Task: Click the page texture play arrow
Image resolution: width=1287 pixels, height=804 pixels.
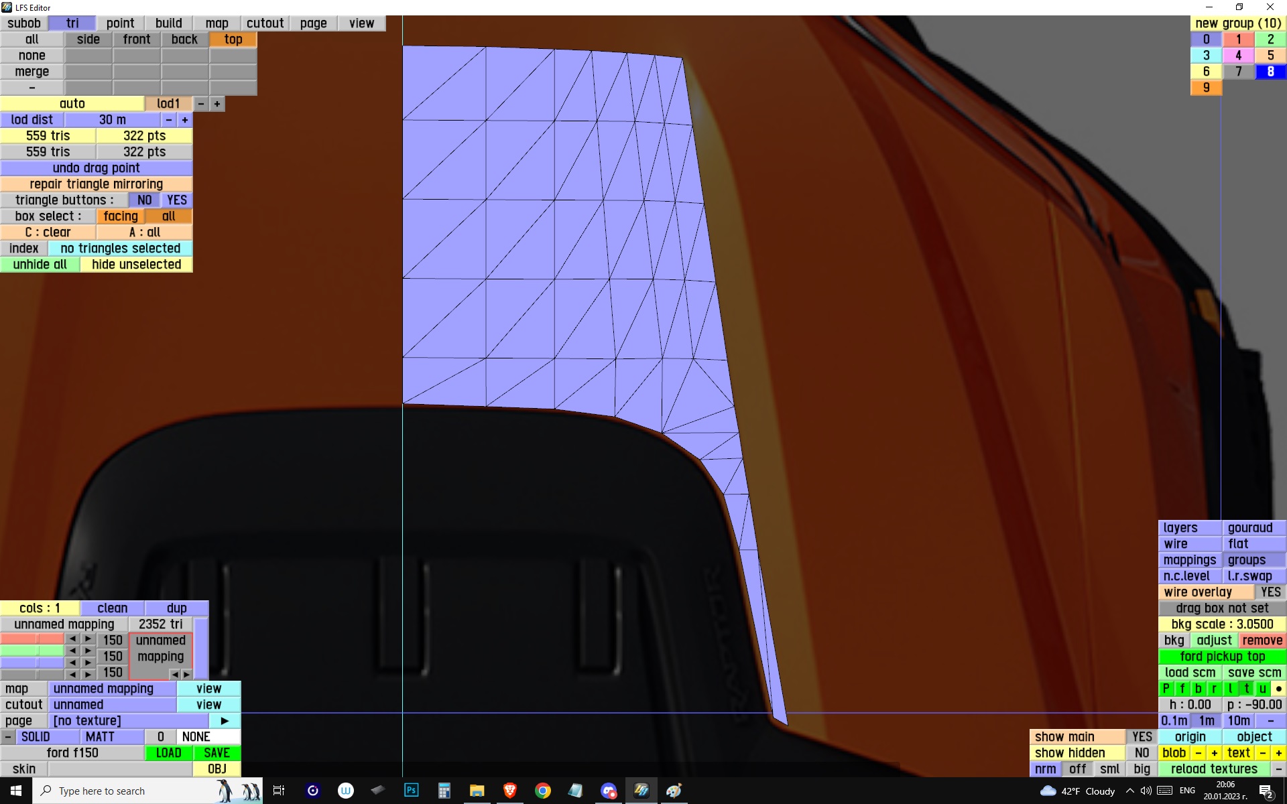Action: click(x=225, y=721)
